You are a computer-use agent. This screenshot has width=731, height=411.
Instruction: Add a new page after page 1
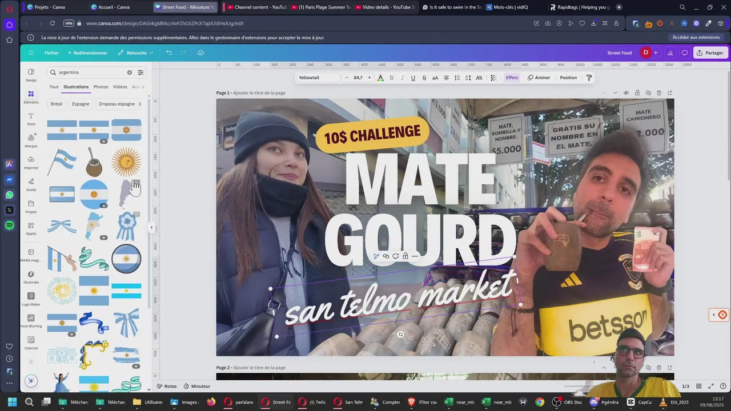[670, 92]
